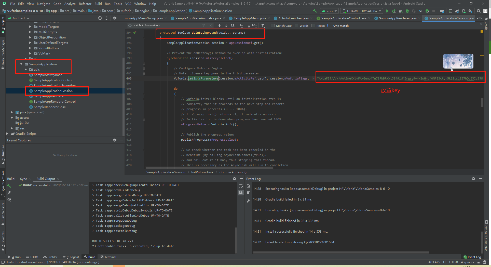491x267 pixels.
Task: Switch to the ActivityLauncher.java tab
Action: pyautogui.click(x=293, y=18)
